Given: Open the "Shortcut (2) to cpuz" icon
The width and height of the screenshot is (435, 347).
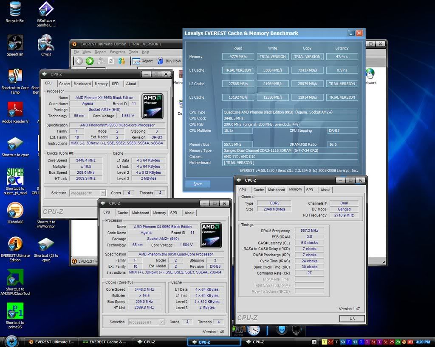Looking at the screenshot, I should [x=46, y=249].
